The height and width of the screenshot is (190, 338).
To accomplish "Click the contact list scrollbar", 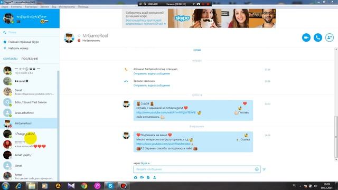I will click(x=58, y=126).
